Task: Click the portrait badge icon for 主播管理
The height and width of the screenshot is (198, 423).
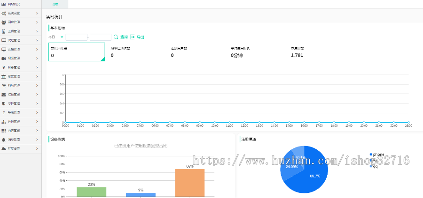Action: 4,31
